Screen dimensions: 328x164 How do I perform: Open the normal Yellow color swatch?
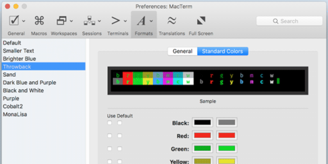203,160
